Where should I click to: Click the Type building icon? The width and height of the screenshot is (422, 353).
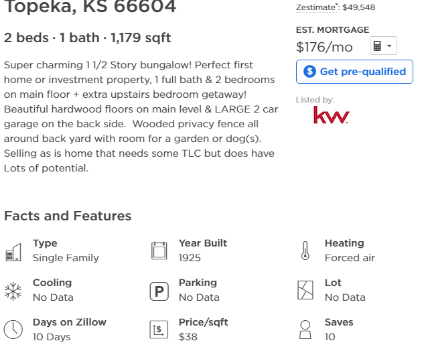(x=13, y=252)
